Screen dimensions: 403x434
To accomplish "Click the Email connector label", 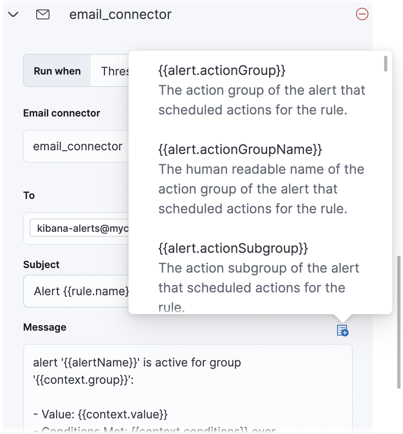I will pos(61,113).
